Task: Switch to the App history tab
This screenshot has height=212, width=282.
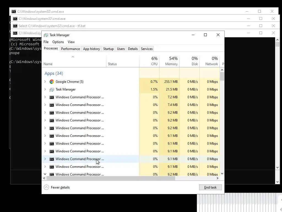Action: (91, 49)
